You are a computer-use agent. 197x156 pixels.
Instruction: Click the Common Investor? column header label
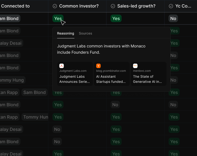(x=79, y=6)
